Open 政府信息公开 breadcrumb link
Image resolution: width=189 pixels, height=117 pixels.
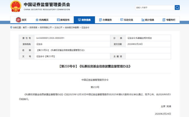[46, 28]
